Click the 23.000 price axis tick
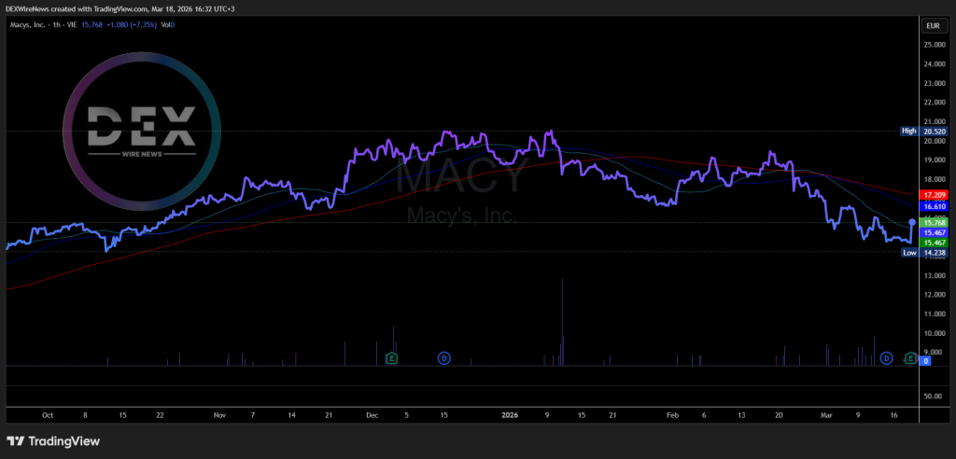956x459 pixels. tap(934, 83)
